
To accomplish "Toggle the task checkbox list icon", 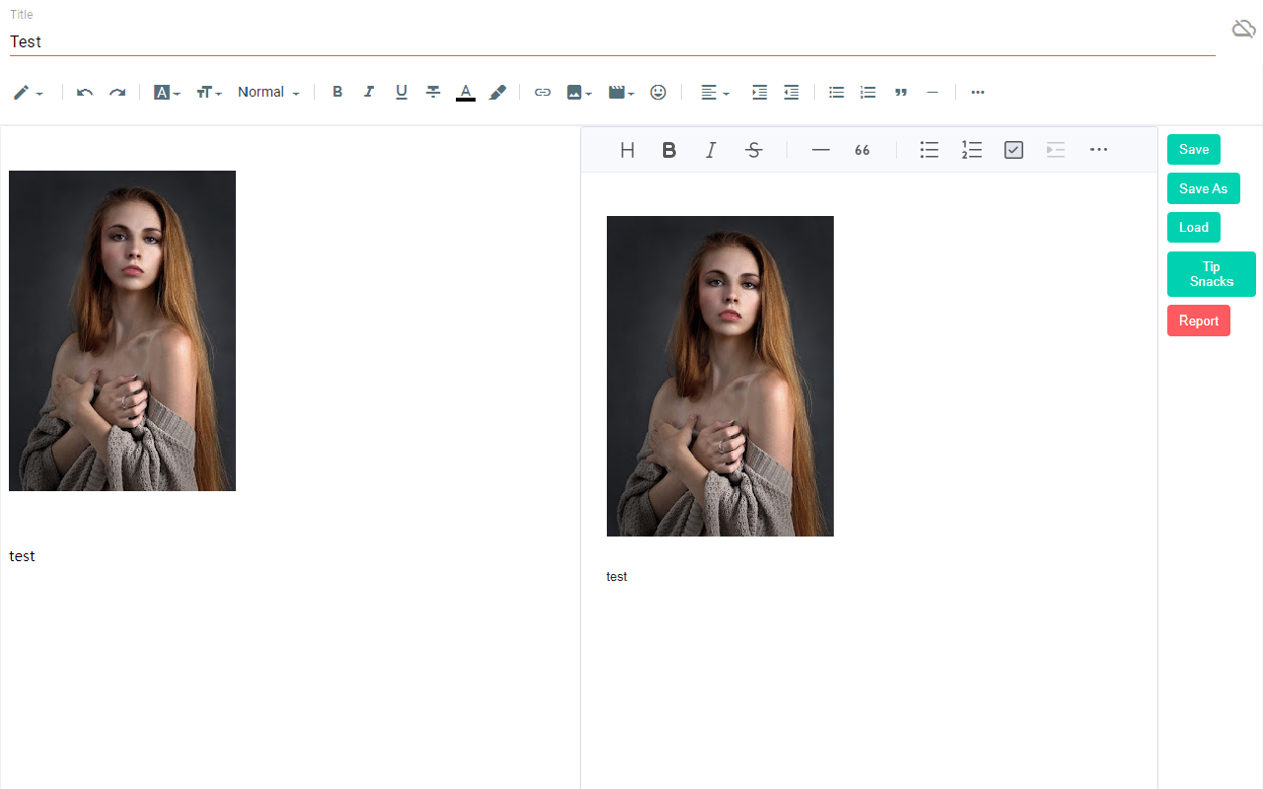I will 1013,150.
